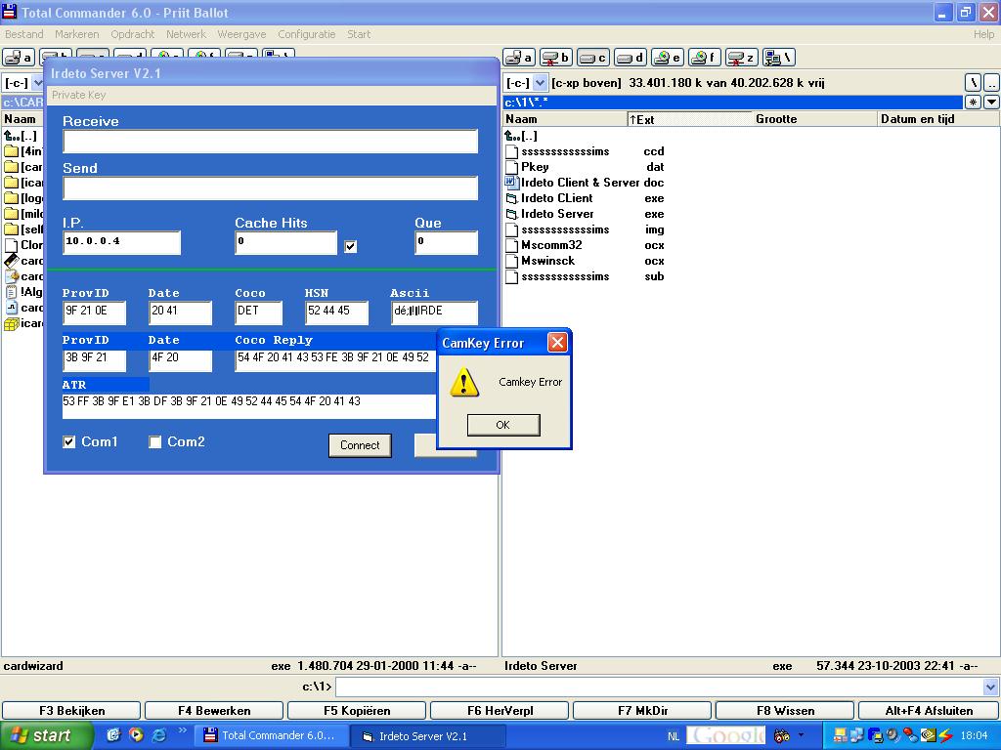Click the F8 Wissen button

click(785, 711)
